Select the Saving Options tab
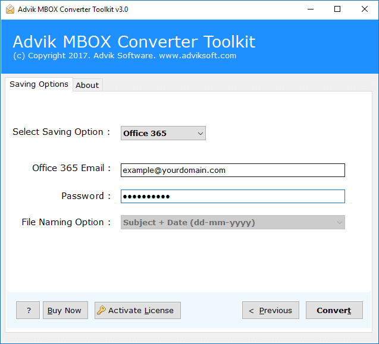The image size is (379, 344). coord(39,84)
